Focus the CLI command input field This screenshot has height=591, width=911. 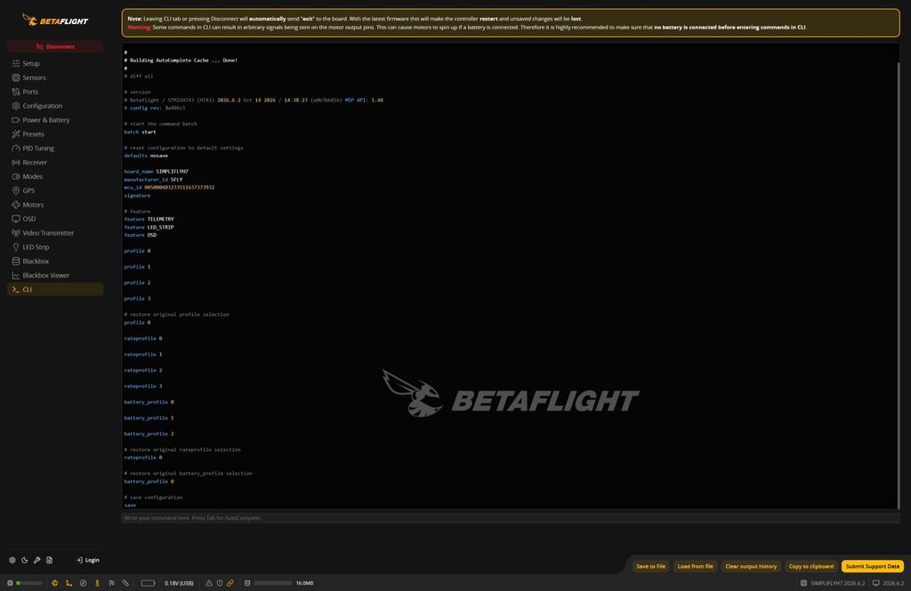point(510,518)
